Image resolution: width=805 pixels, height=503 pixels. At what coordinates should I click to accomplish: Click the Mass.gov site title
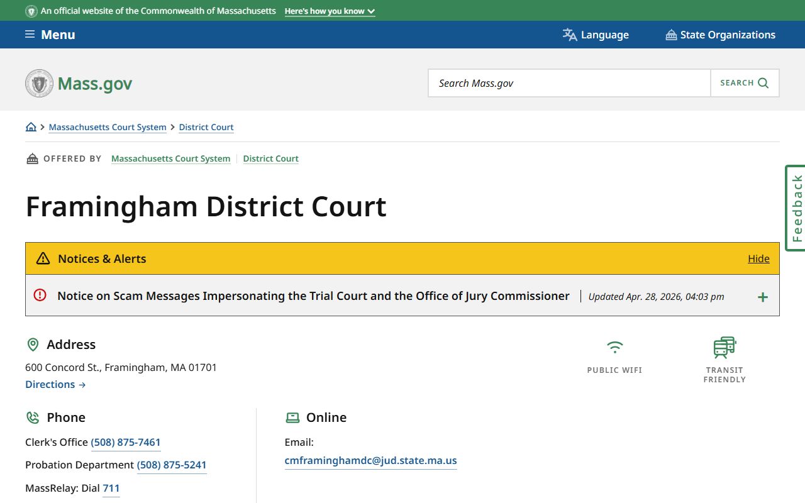(95, 84)
